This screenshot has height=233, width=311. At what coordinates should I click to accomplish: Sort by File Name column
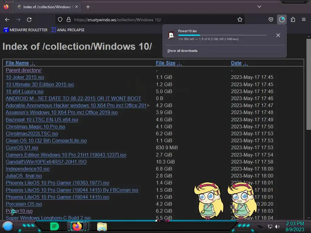[17, 63]
